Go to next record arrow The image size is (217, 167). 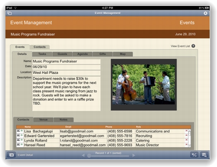pos(133,155)
